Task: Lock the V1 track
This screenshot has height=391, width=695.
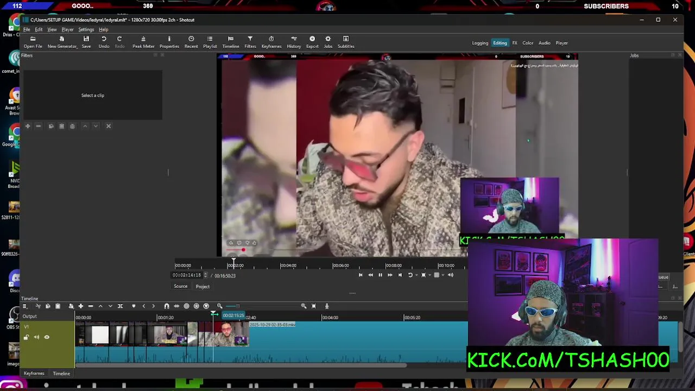Action: click(x=26, y=337)
